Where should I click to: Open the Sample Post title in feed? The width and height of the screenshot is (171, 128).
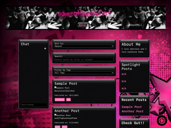pos(66,83)
